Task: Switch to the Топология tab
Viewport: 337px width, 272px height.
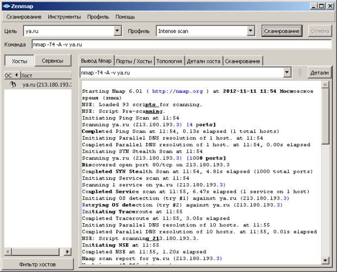Action: (x=169, y=61)
